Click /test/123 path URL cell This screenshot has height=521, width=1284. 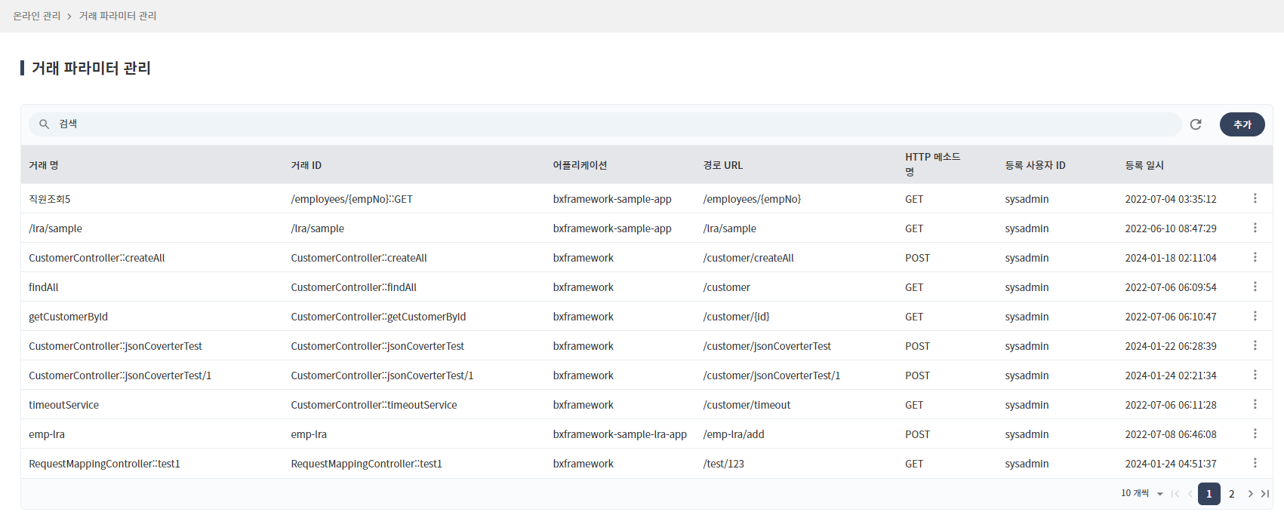click(x=724, y=464)
